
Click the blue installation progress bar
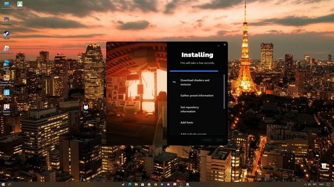coord(194,71)
